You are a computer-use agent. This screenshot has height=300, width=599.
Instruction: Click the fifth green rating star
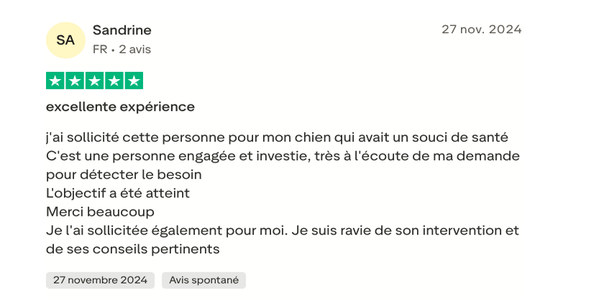(x=134, y=81)
